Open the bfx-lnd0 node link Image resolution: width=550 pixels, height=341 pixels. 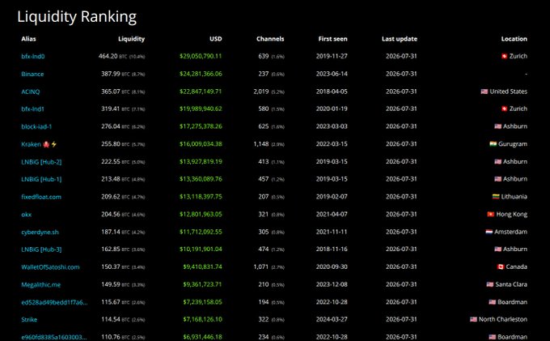pyautogui.click(x=33, y=56)
